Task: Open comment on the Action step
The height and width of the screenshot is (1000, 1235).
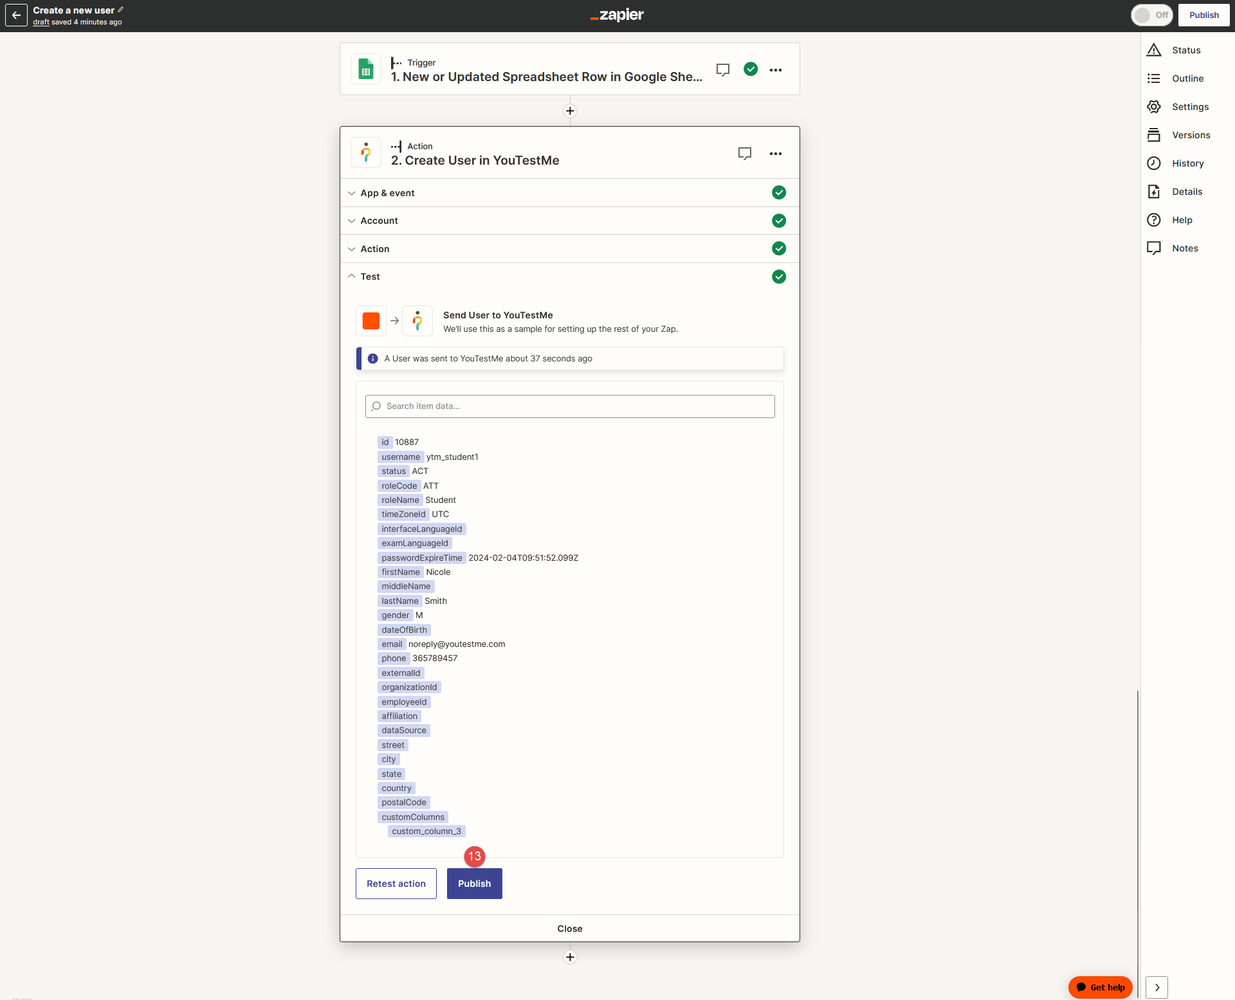Action: click(745, 153)
